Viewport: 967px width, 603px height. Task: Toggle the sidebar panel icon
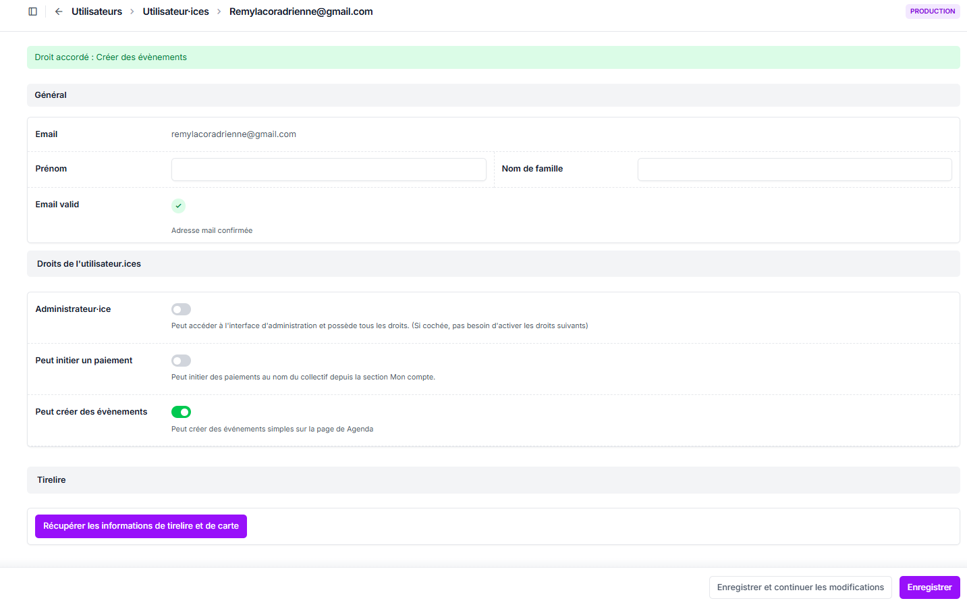32,11
